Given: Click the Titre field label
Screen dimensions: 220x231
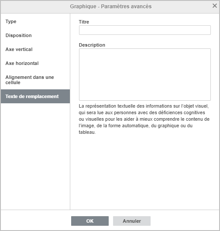Looking at the screenshot, I should coord(84,22).
